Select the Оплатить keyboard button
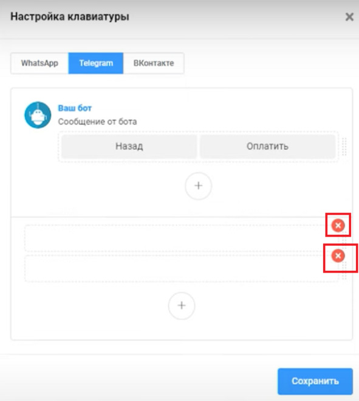 tap(267, 146)
